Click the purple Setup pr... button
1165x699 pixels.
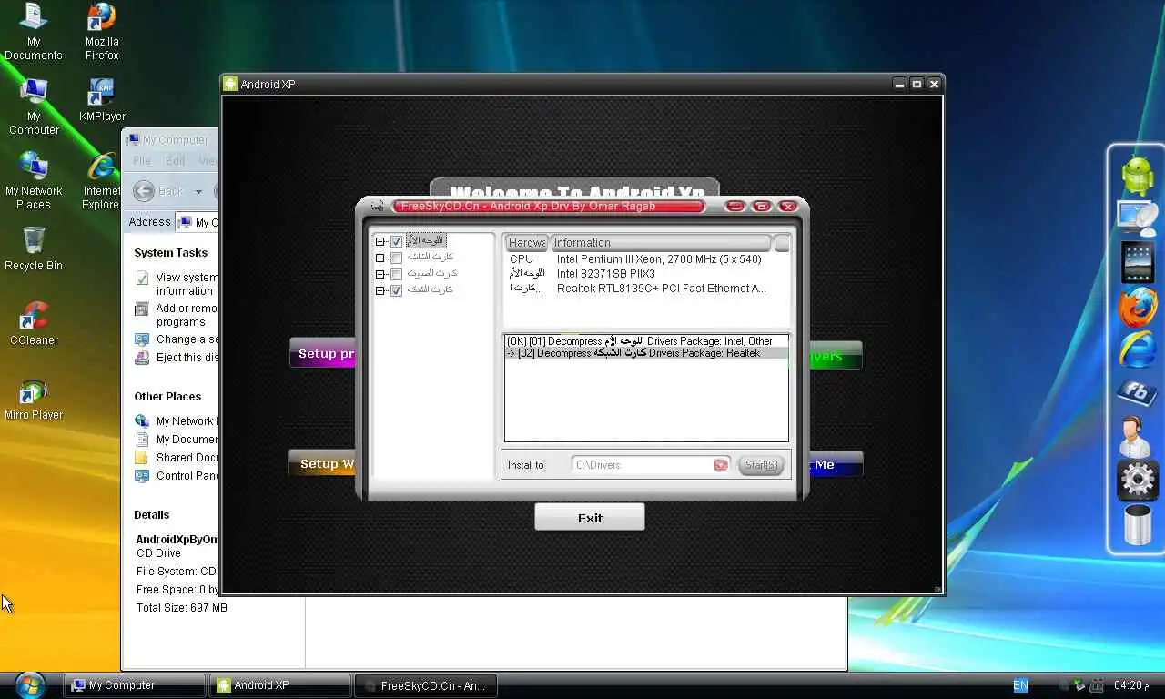click(x=323, y=354)
